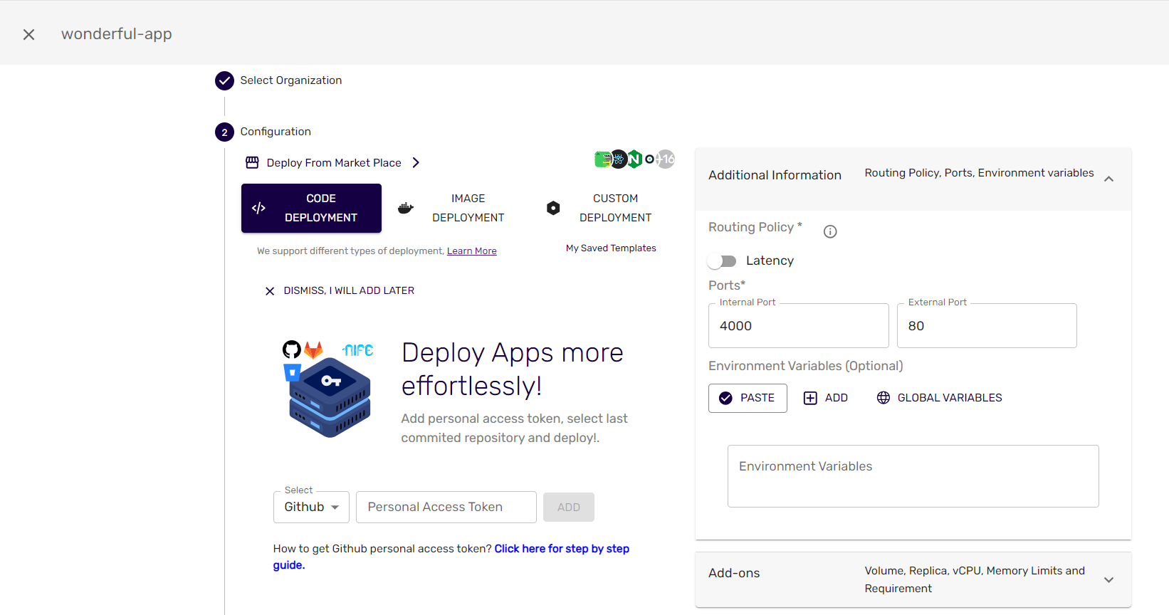The width and height of the screenshot is (1169, 615).
Task: Click the hexagon Custom Deployment icon
Action: coord(553,208)
